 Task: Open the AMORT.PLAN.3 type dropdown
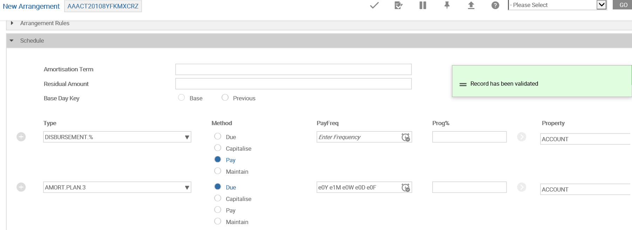187,188
